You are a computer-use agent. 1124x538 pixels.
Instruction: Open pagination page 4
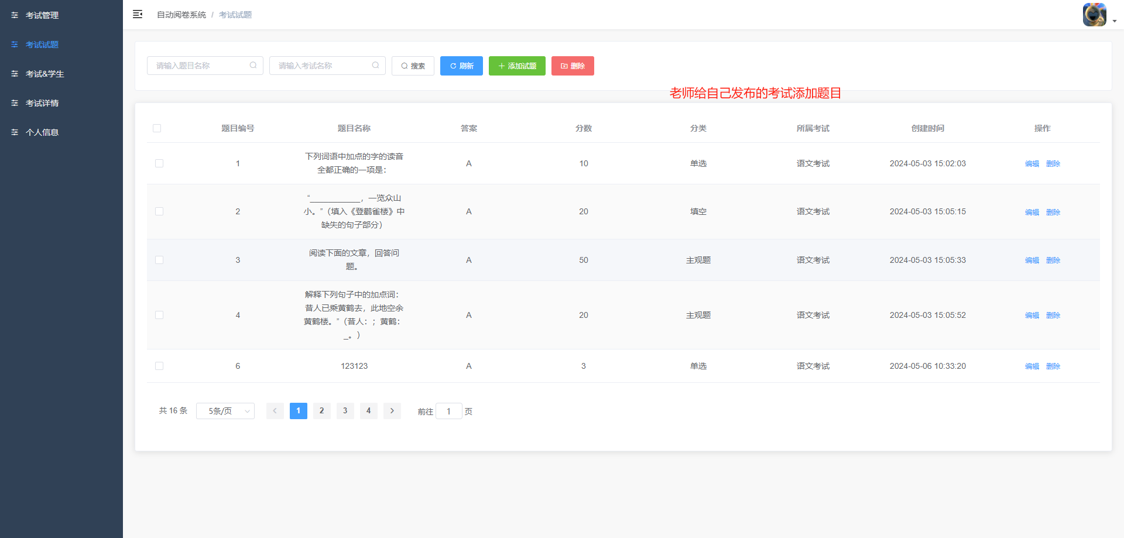click(368, 410)
